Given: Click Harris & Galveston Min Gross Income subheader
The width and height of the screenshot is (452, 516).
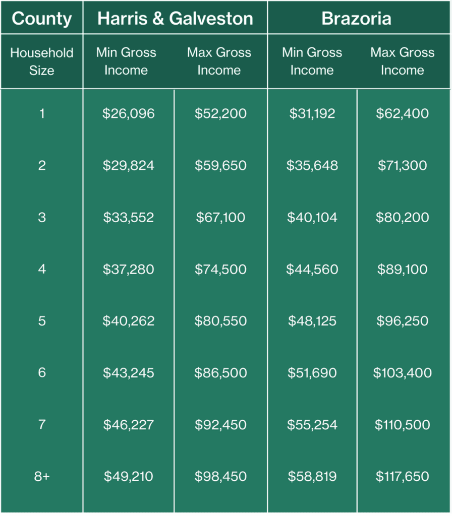Looking at the screenshot, I should pos(126,61).
